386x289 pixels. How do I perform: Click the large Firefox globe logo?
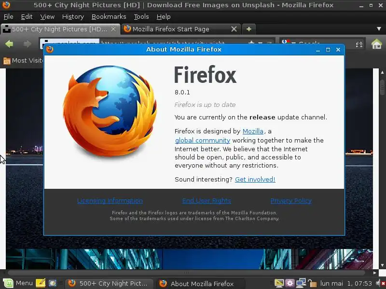coord(110,111)
